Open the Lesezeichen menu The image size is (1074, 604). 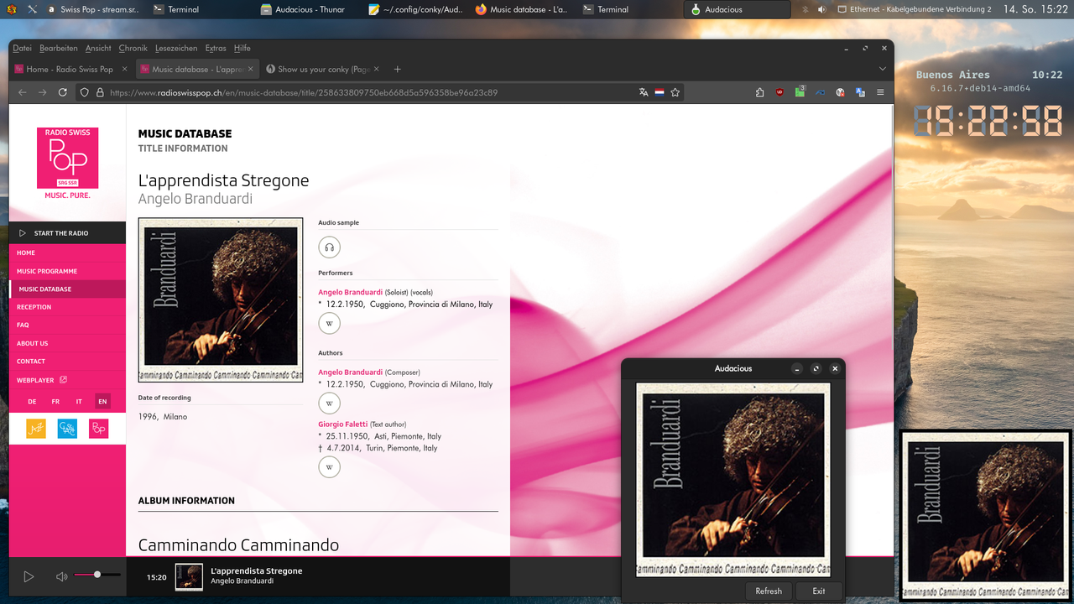point(176,49)
